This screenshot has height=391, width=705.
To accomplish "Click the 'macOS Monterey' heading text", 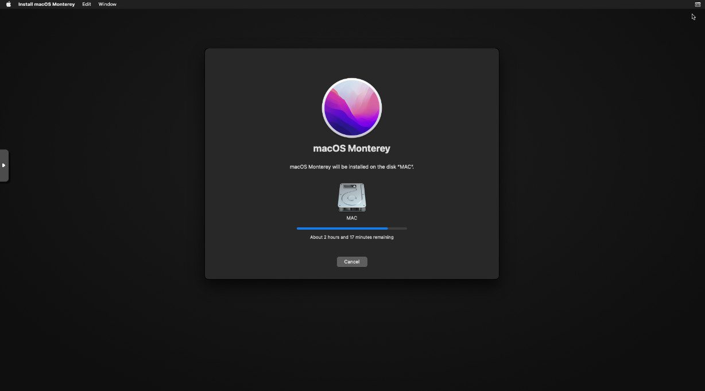I will [x=352, y=148].
